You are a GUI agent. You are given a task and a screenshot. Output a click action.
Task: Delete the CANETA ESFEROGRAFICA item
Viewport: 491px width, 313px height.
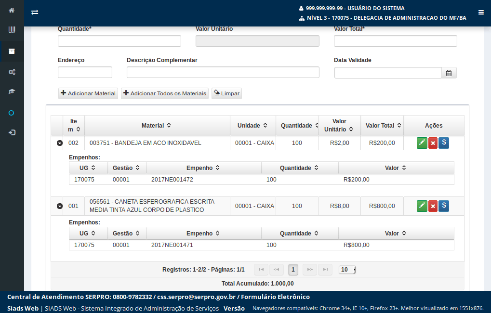[x=433, y=206]
